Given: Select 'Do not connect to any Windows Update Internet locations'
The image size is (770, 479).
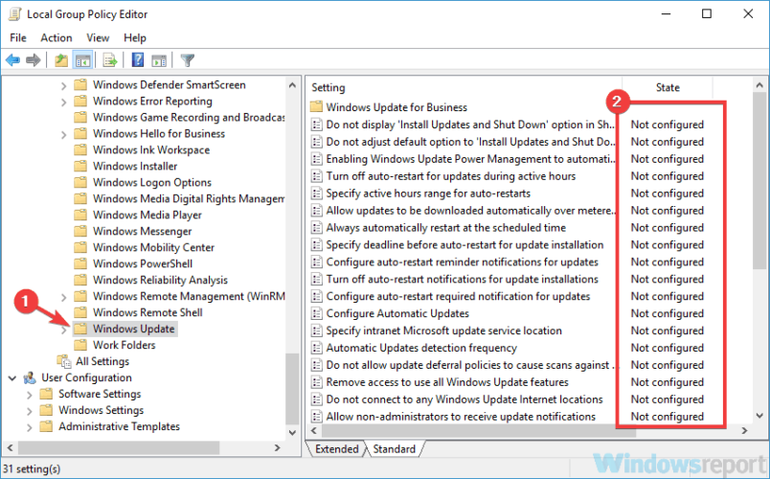Looking at the screenshot, I should (464, 399).
